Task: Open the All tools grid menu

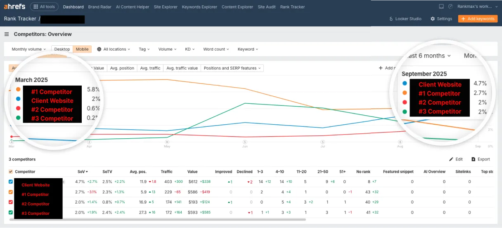Action: pos(43,7)
